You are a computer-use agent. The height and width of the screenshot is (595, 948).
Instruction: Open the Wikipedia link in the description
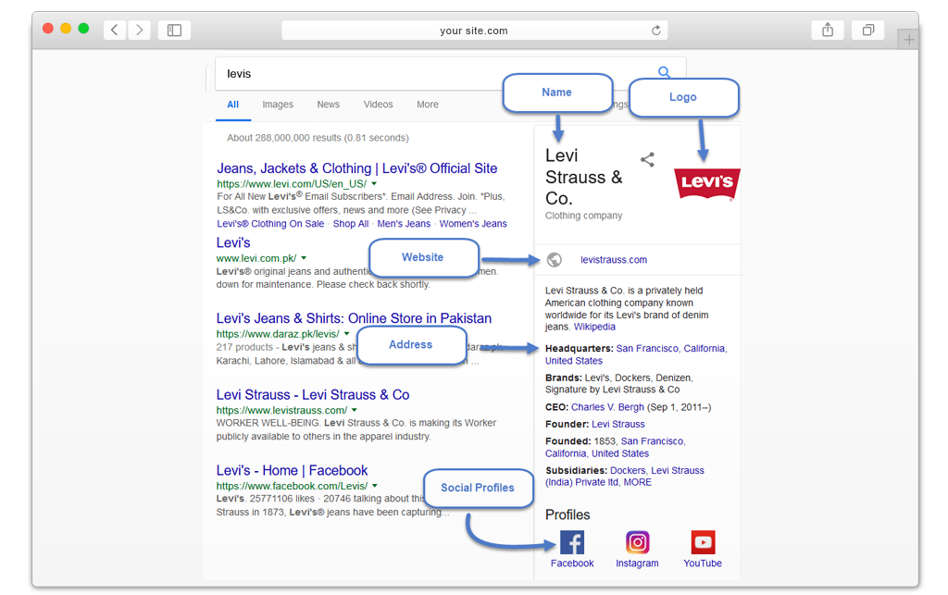[594, 327]
